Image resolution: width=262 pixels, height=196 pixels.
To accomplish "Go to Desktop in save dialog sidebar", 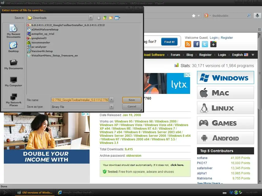I will [x=14, y=47].
